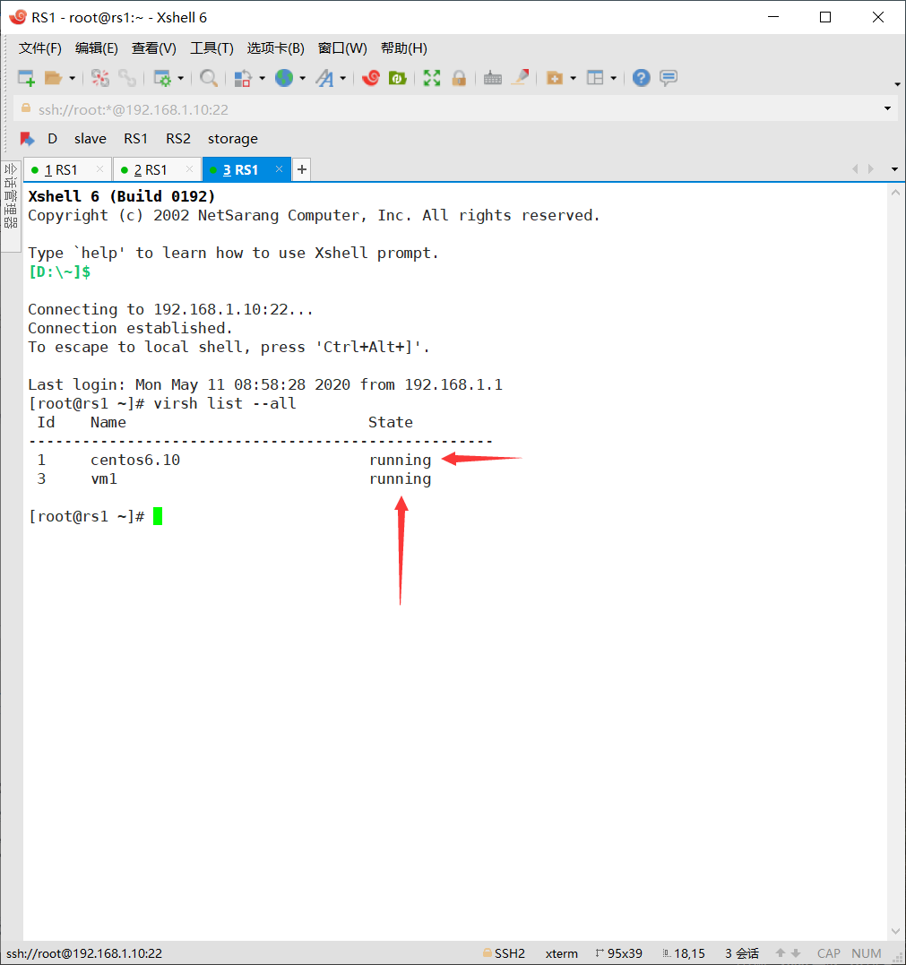The height and width of the screenshot is (965, 906).
Task: Expand the Properties dropdown arrow
Action: 180,78
